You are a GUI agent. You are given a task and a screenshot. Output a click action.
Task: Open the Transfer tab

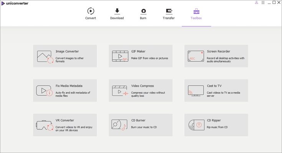tap(169, 14)
